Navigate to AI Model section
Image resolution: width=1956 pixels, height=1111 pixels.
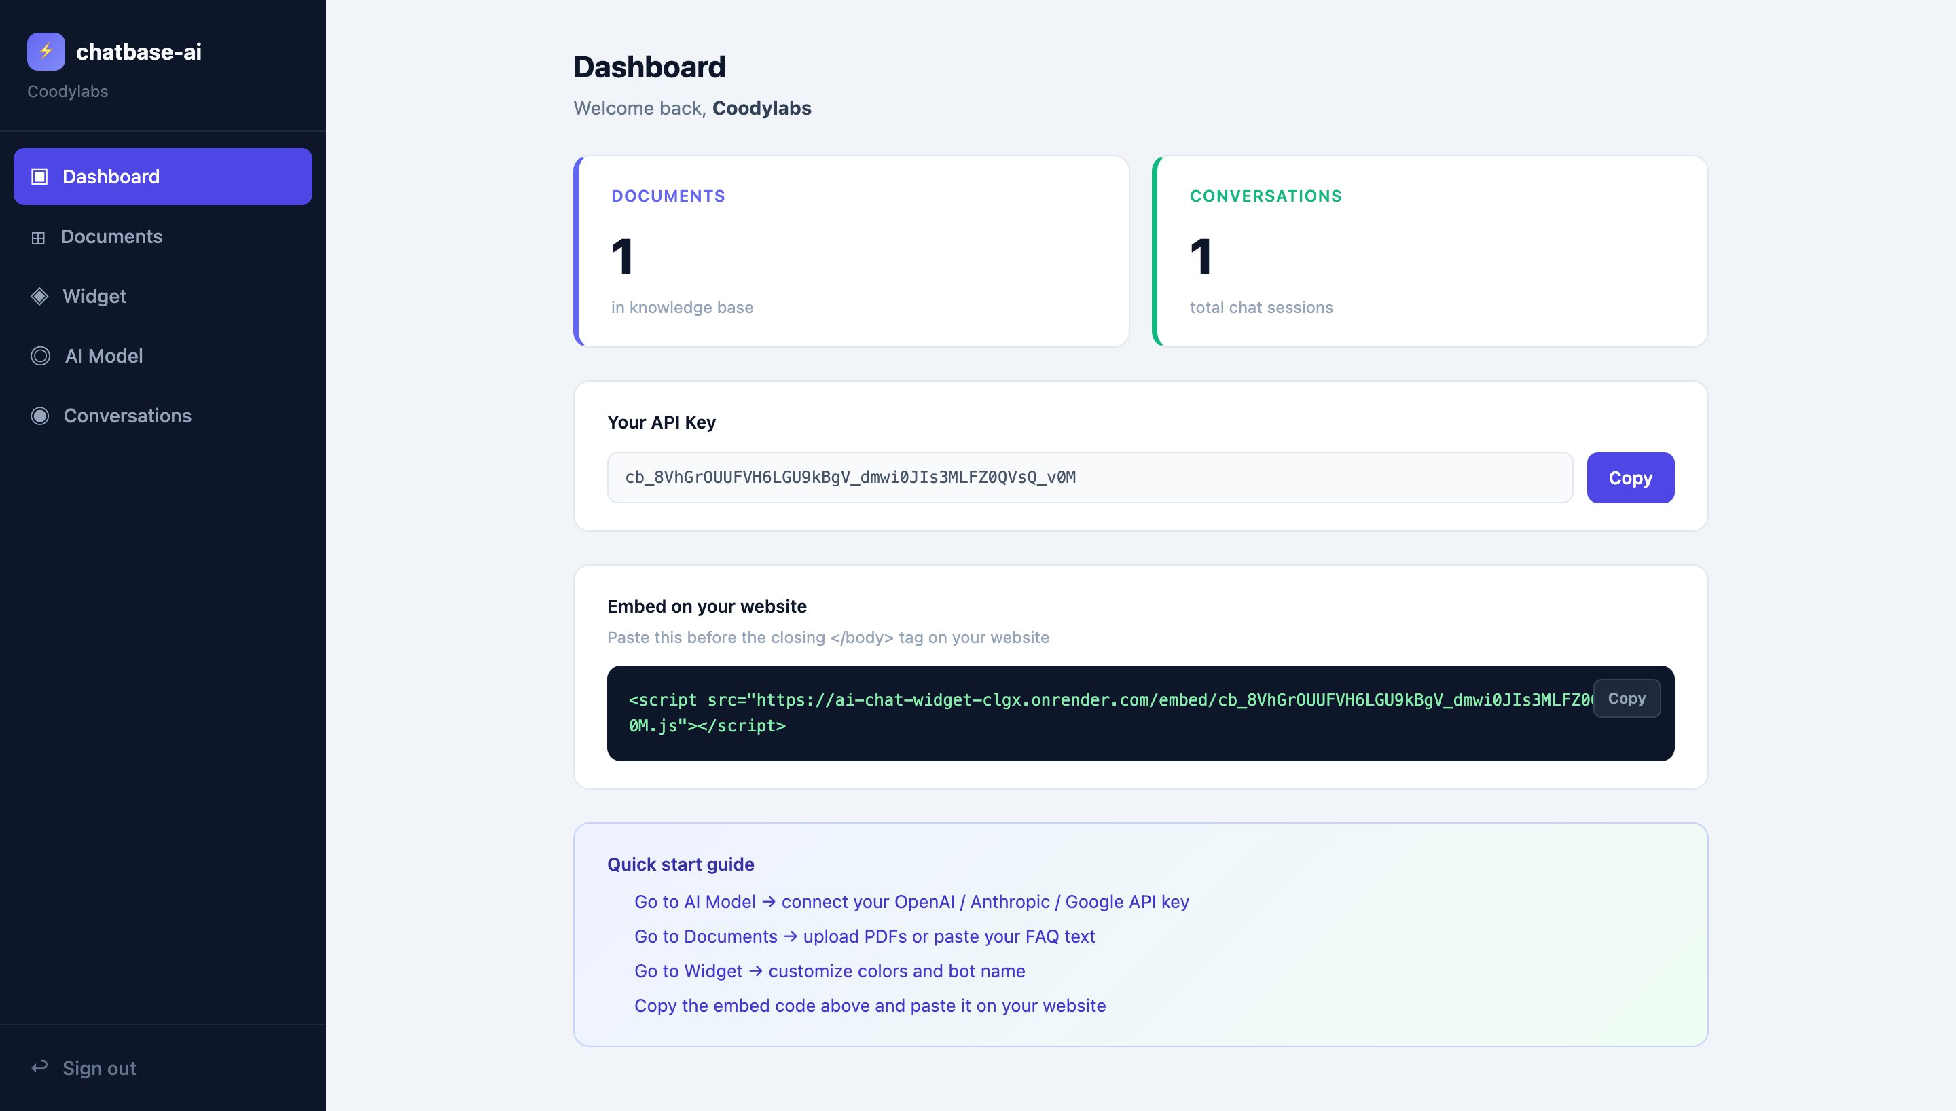(162, 356)
